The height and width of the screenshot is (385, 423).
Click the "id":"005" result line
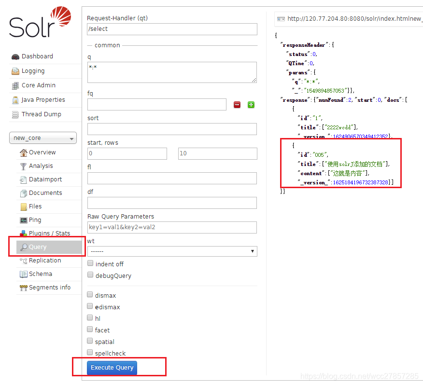pos(313,155)
